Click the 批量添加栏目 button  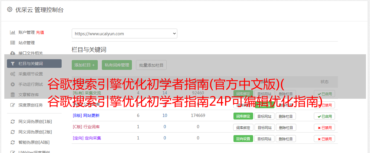click(x=151, y=65)
